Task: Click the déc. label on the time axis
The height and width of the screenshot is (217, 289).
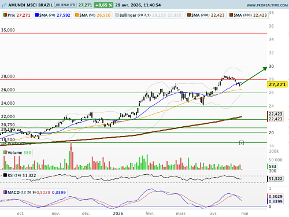Action: (86, 214)
